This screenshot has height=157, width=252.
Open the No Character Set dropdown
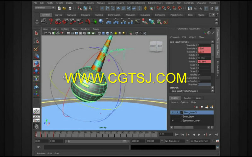200,141
